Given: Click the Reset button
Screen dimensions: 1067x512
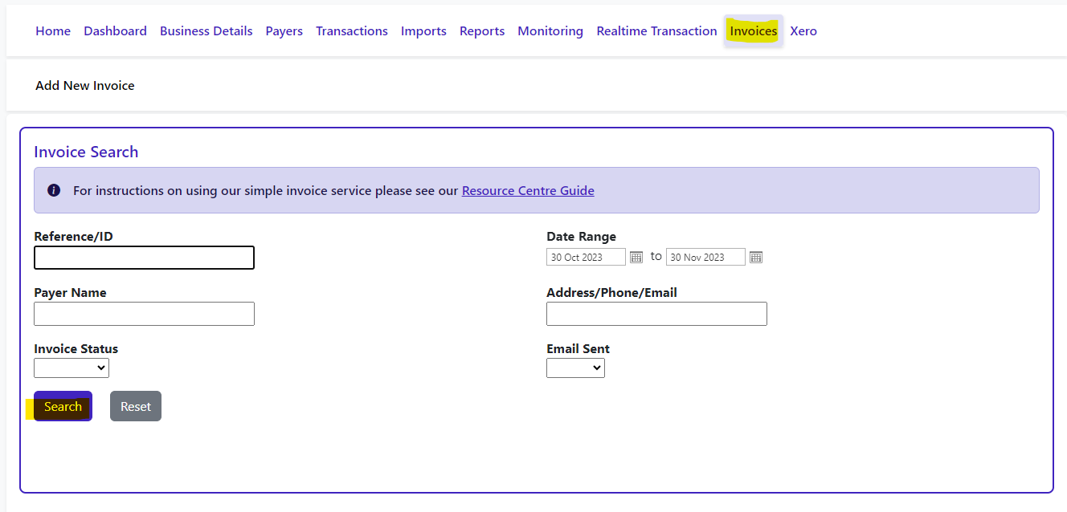Looking at the screenshot, I should 136,407.
